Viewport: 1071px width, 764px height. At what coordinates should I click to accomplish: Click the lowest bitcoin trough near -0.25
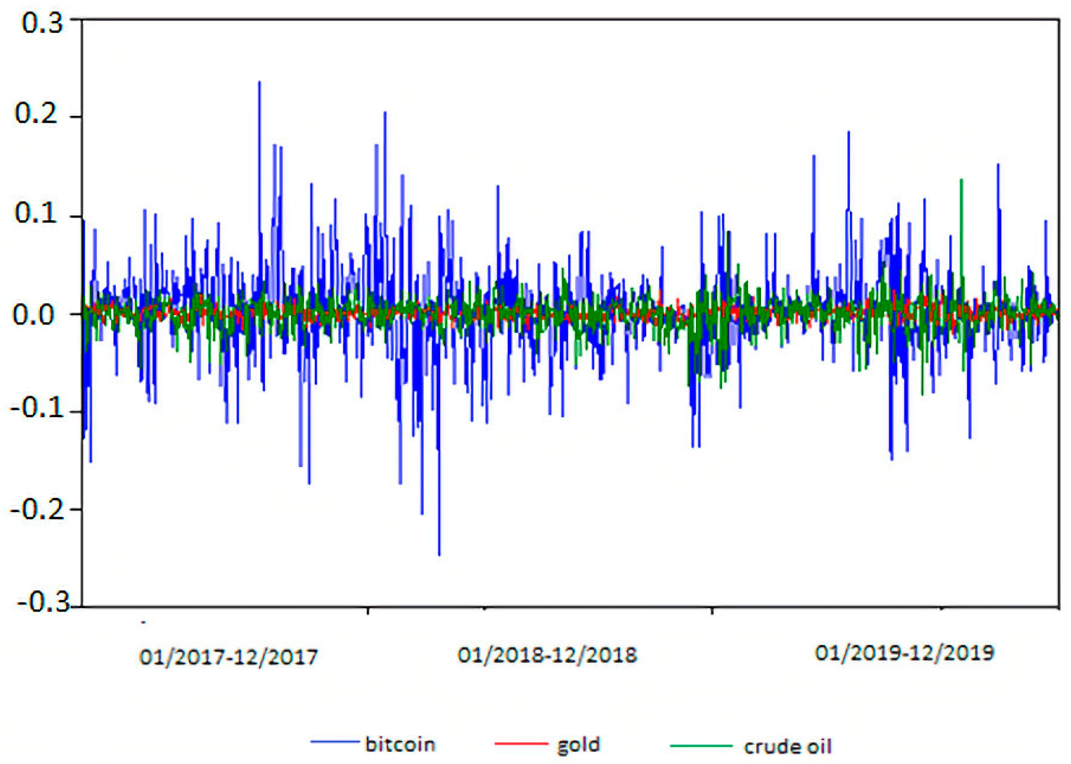439,554
